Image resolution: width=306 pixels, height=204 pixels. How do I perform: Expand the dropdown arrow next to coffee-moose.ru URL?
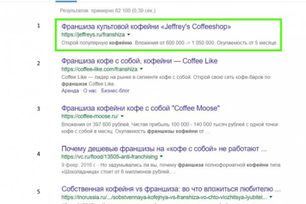(x=122, y=116)
